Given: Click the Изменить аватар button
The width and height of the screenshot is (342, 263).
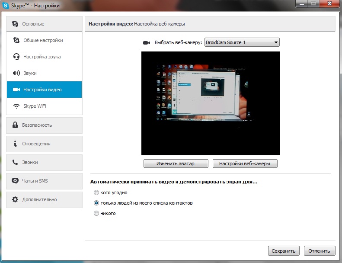Looking at the screenshot, I should click(x=176, y=164).
